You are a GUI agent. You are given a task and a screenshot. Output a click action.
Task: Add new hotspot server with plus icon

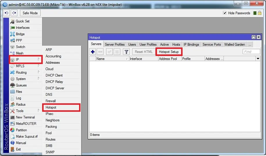[93, 52]
